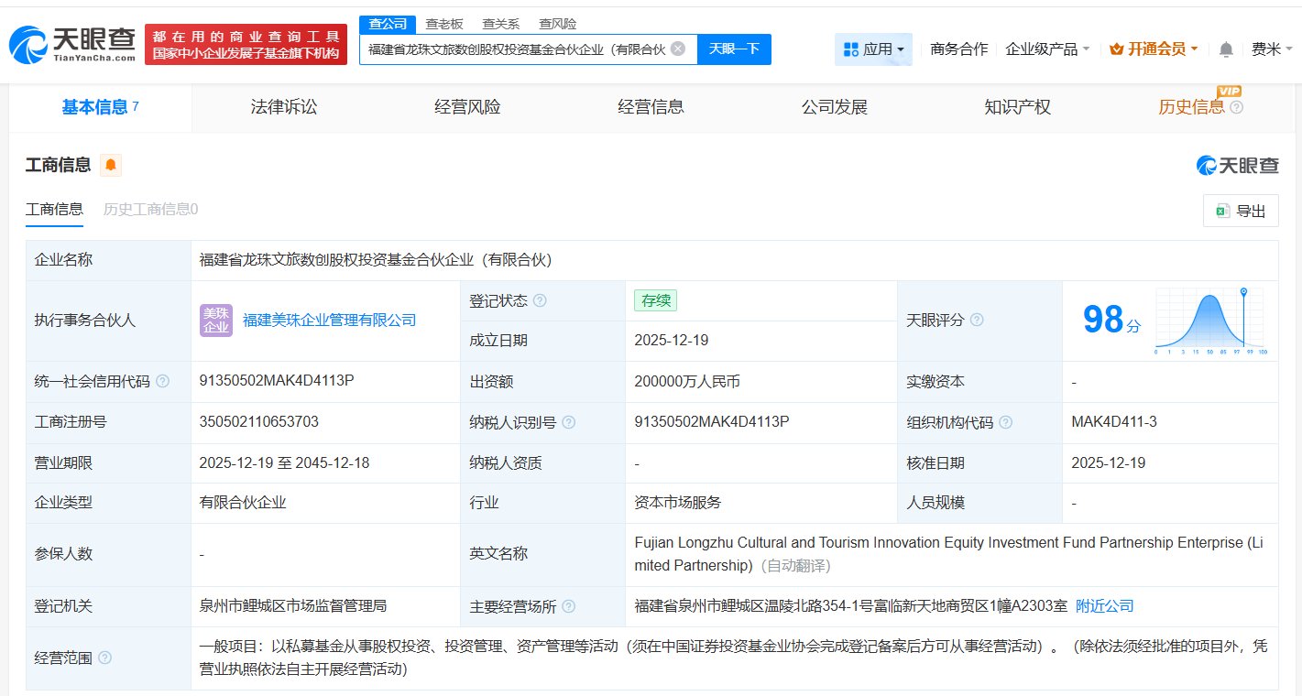This screenshot has width=1302, height=696.
Task: Switch to the 法律诉讼 tab
Action: tap(282, 107)
